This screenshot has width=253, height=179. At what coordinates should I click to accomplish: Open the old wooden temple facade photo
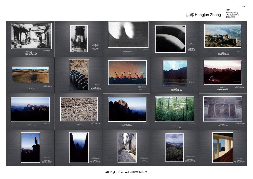(223, 109)
